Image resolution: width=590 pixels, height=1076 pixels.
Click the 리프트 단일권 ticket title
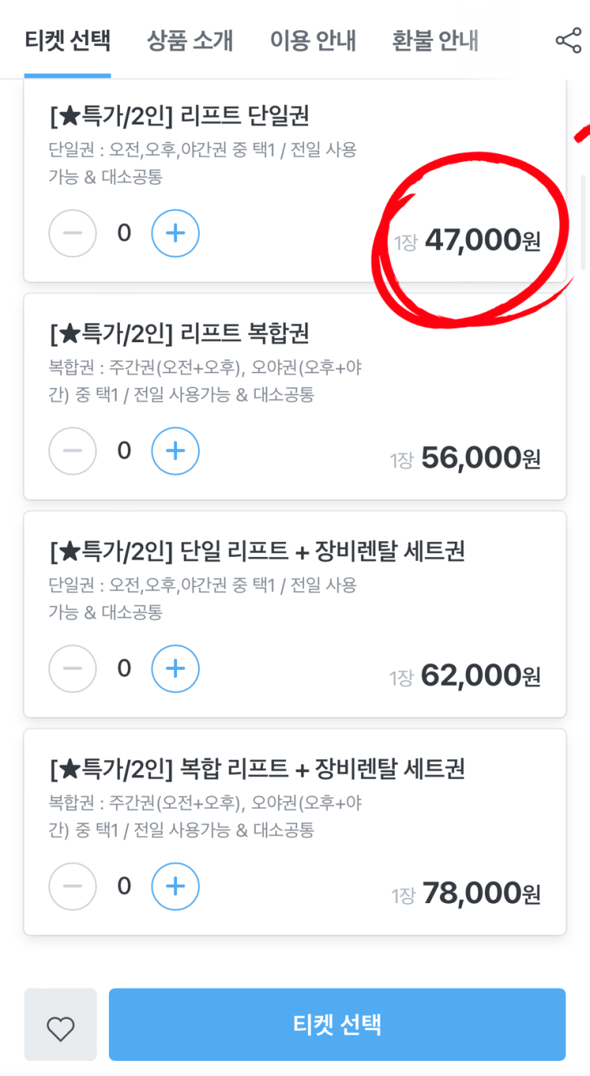pyautogui.click(x=179, y=117)
